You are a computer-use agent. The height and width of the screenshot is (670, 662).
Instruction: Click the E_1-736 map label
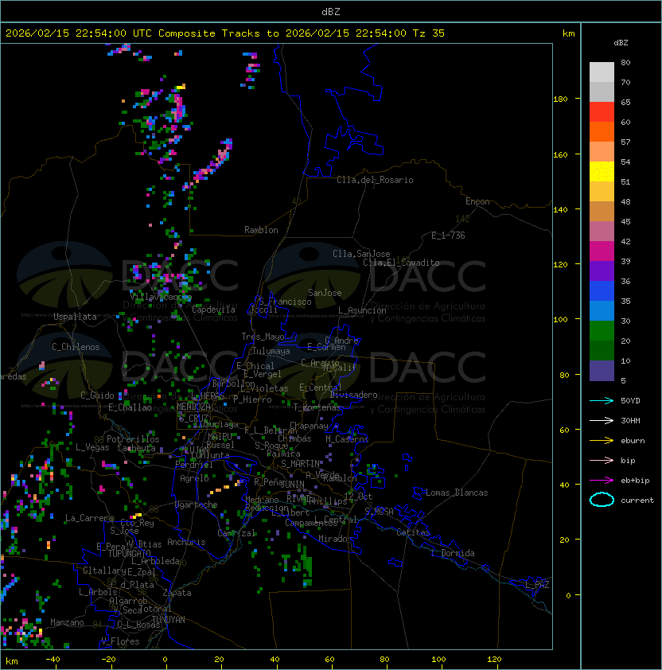point(448,236)
